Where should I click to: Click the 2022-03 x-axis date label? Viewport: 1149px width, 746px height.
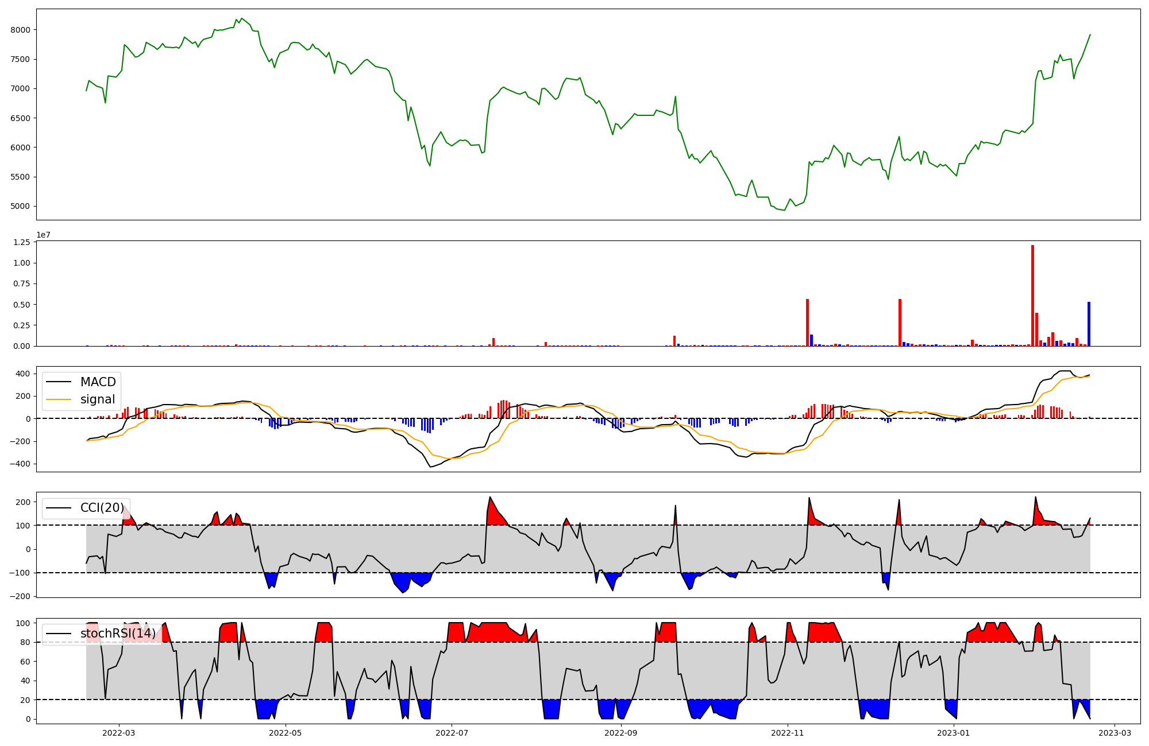tap(119, 733)
